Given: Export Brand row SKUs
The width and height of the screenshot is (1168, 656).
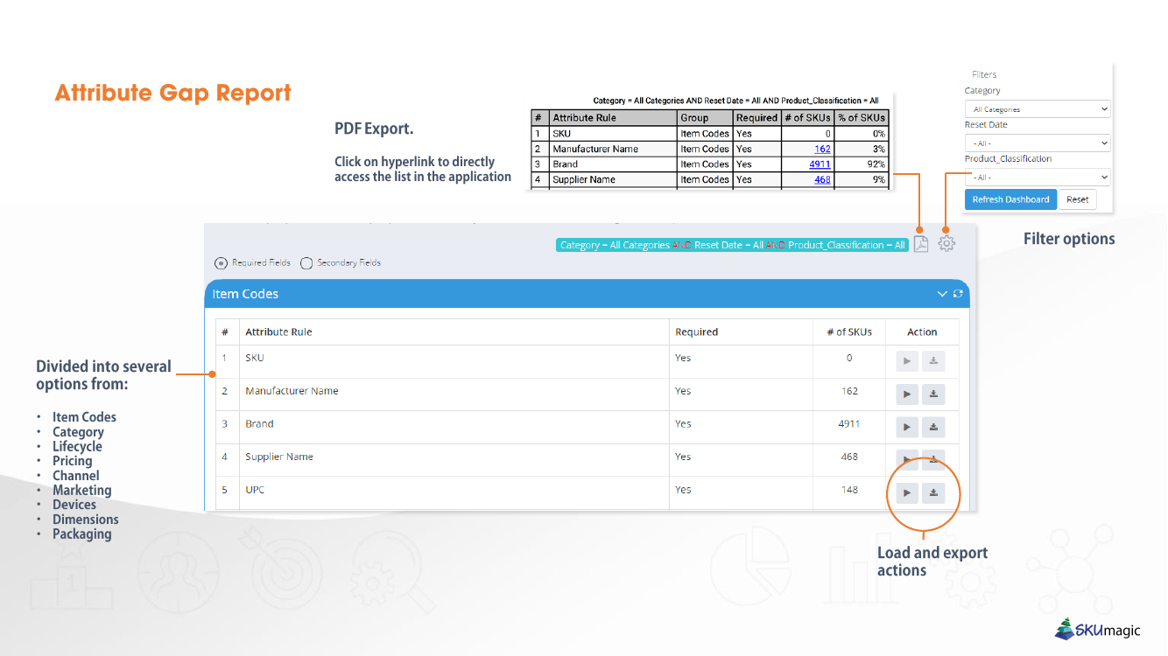Looking at the screenshot, I should tap(933, 428).
